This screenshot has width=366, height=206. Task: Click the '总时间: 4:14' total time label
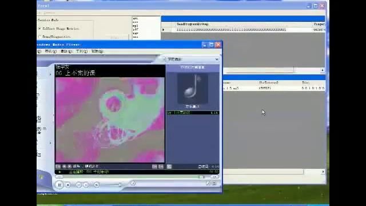pos(208,167)
